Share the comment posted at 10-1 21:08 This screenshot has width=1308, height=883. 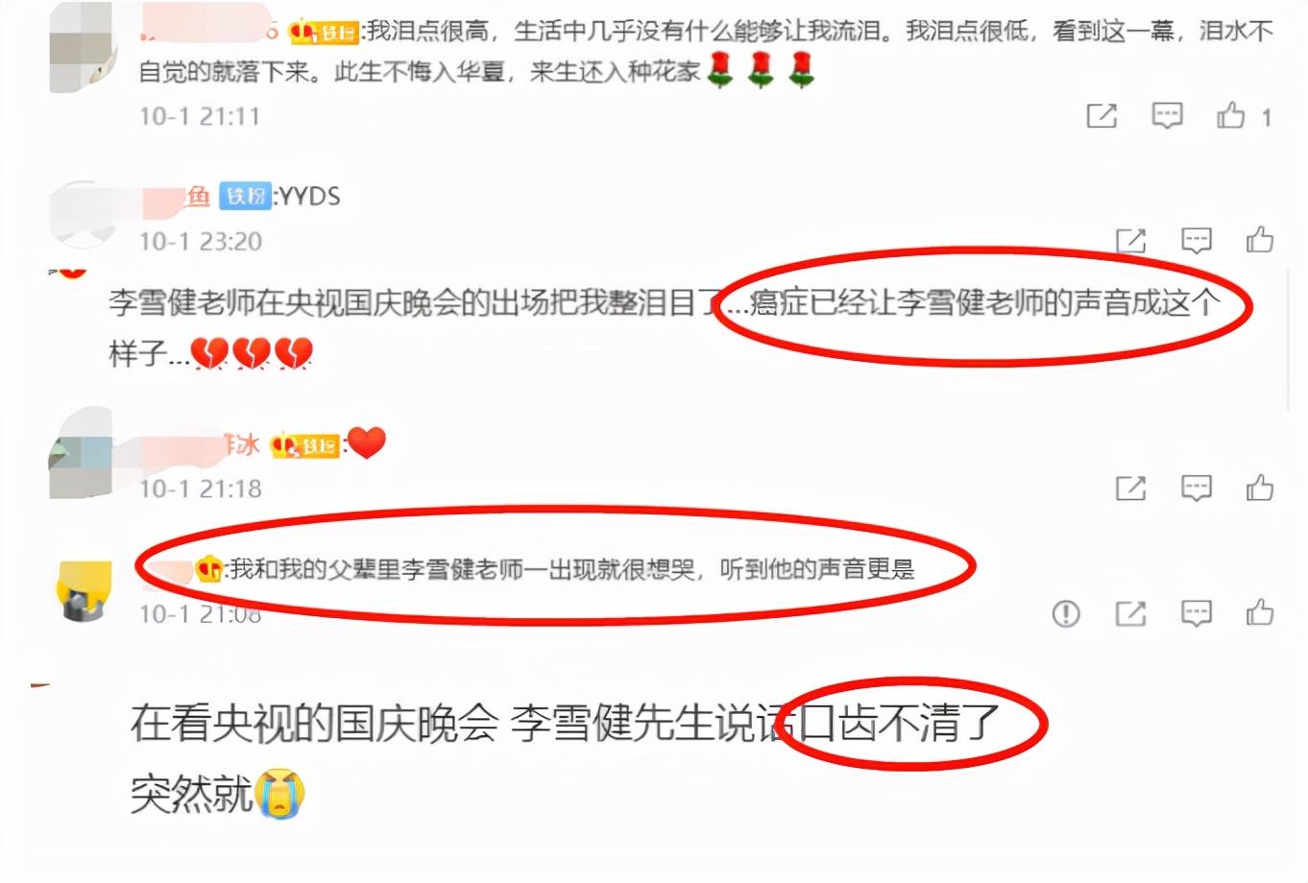tap(1130, 613)
